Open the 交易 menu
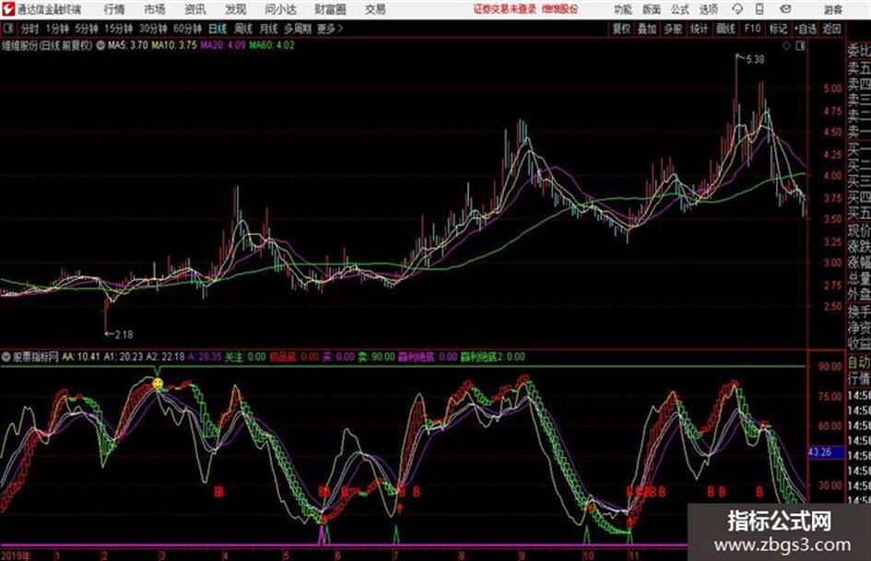Image resolution: width=871 pixels, height=561 pixels. (x=375, y=9)
